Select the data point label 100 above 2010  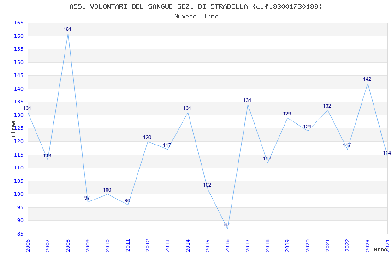pyautogui.click(x=107, y=190)
